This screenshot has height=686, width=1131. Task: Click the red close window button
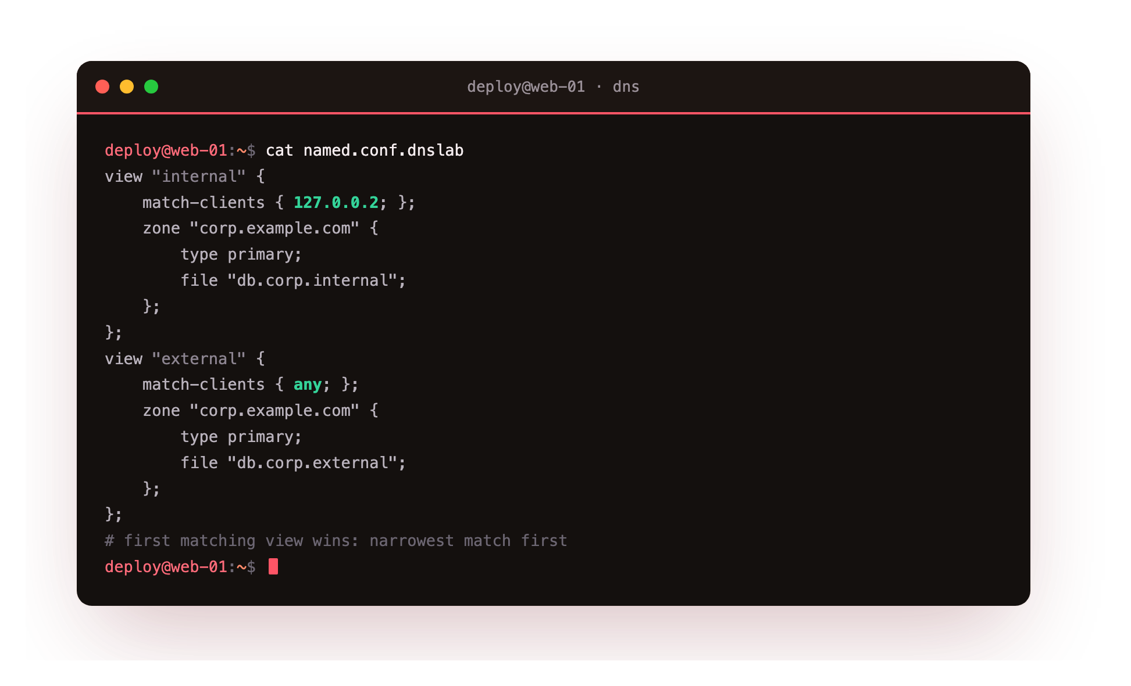pos(102,87)
